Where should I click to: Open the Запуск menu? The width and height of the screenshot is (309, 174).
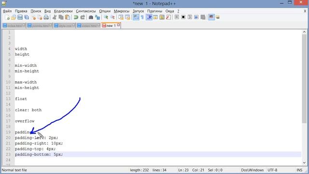coord(139,11)
